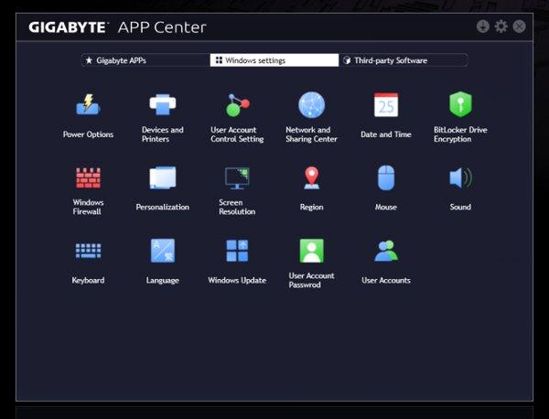The height and width of the screenshot is (419, 549).
Task: Click the "Mouse" label
Action: [x=386, y=208]
